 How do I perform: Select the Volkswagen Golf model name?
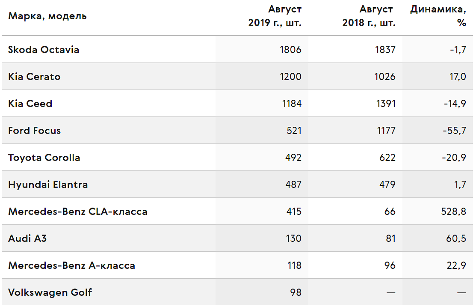(50, 292)
